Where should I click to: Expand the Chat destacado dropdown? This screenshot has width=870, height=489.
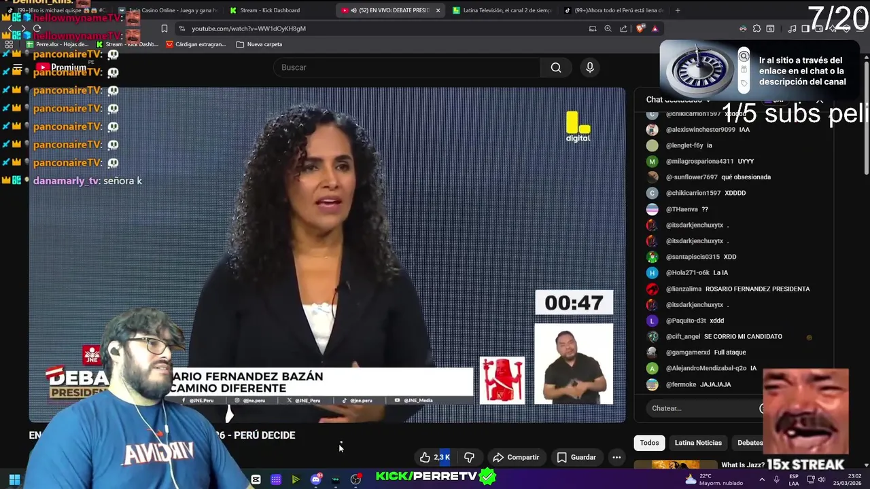pyautogui.click(x=678, y=100)
